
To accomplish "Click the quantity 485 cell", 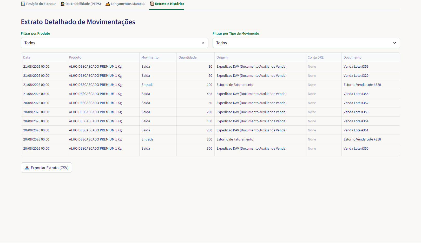I will [x=195, y=94].
